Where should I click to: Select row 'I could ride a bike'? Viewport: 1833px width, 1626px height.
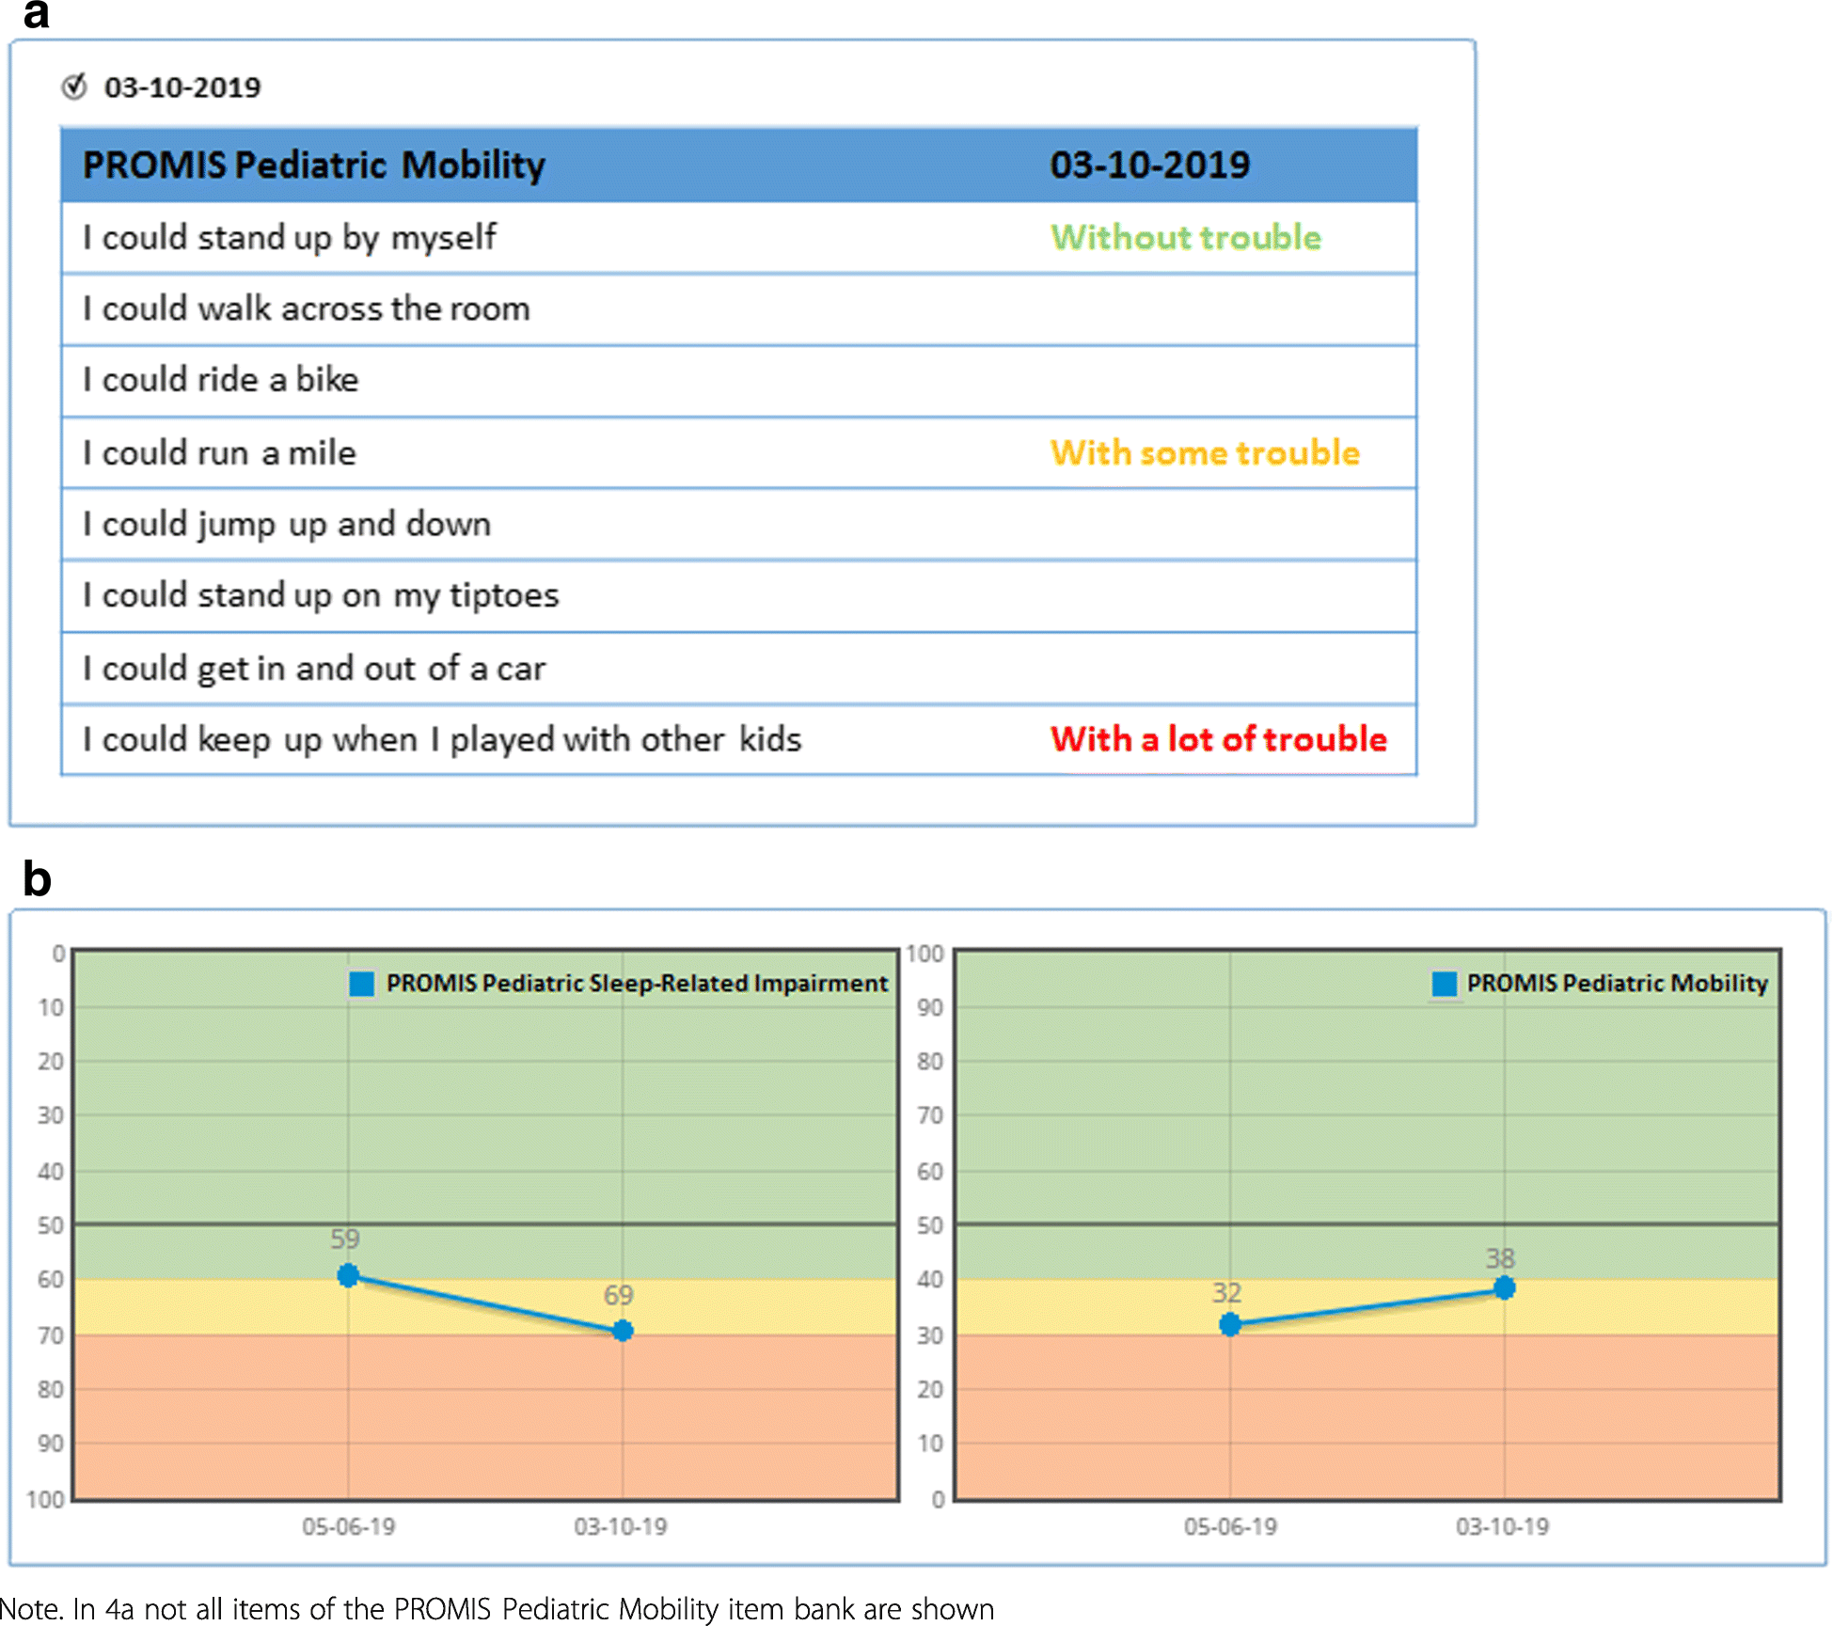pos(738,381)
